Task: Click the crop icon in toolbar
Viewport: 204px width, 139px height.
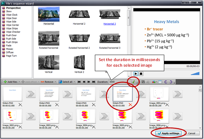Action: [x=143, y=82]
